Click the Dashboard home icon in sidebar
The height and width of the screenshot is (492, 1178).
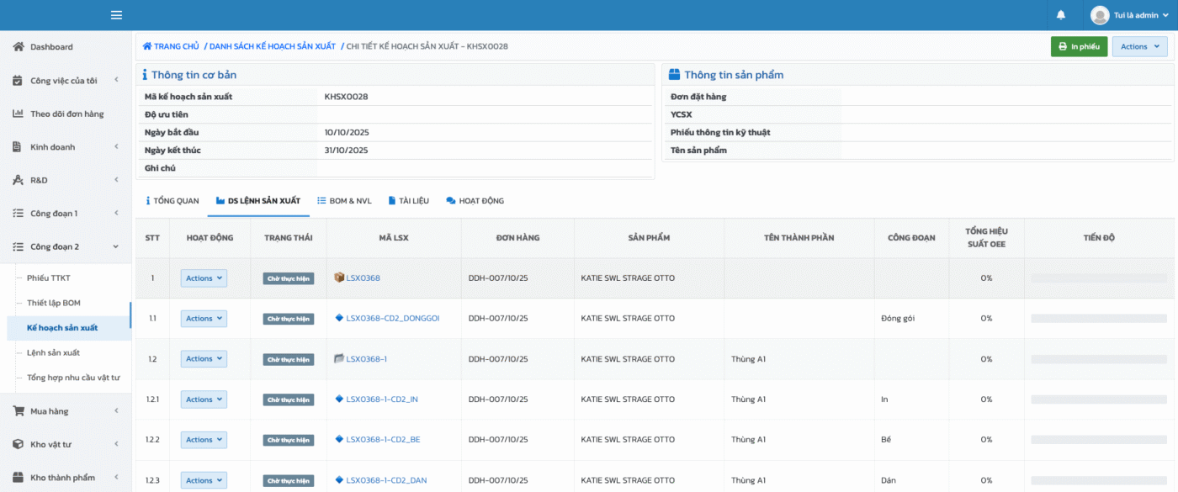pyautogui.click(x=18, y=47)
